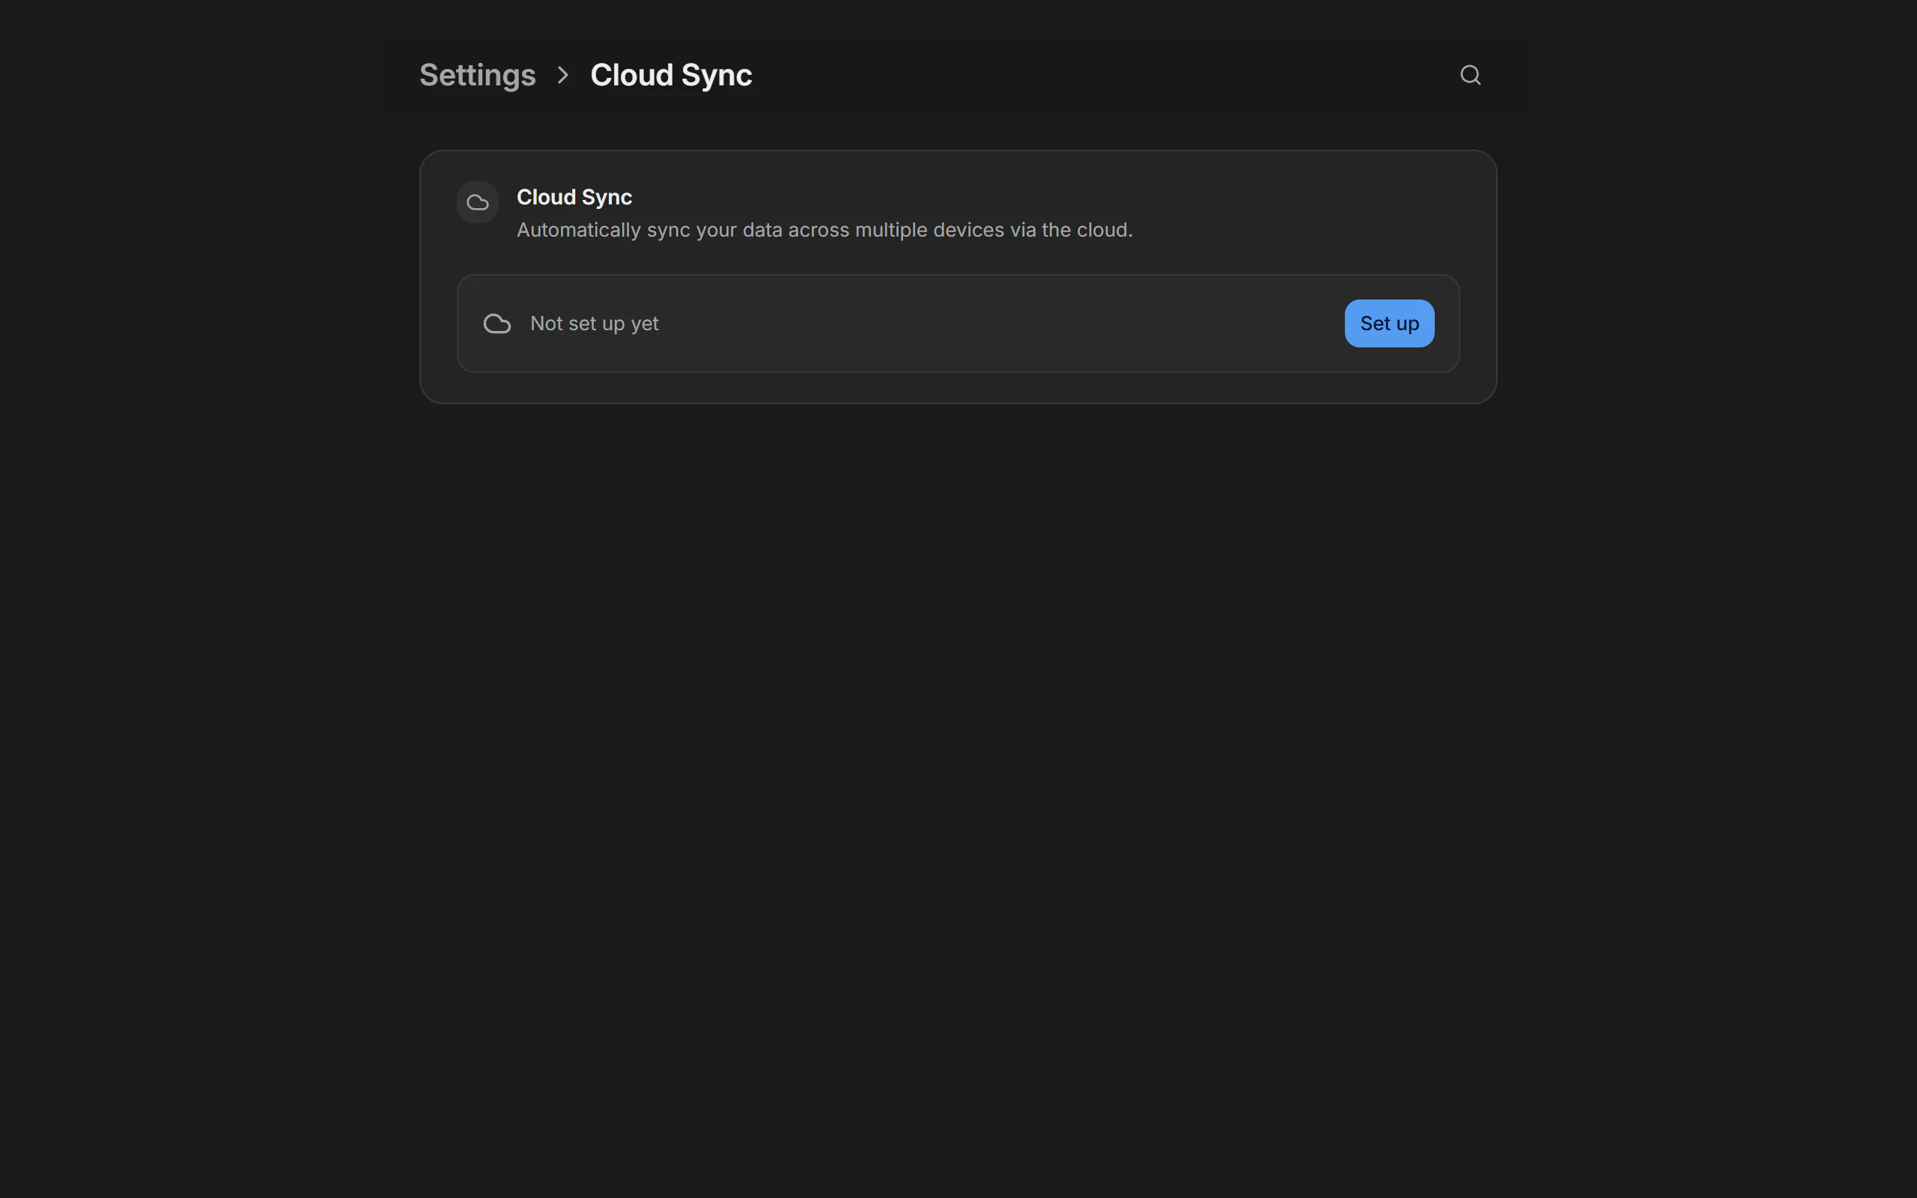Click the cloud icon next to Not set up yet
This screenshot has width=1917, height=1198.
[497, 323]
